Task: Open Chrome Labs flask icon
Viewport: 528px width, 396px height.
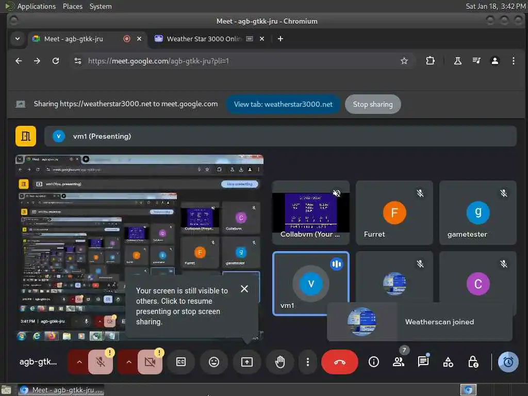Action: click(x=458, y=61)
